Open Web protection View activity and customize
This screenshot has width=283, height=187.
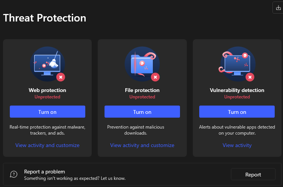coord(48,146)
